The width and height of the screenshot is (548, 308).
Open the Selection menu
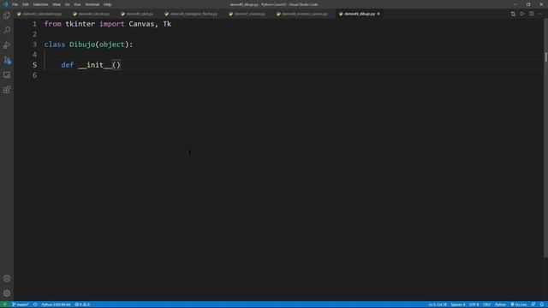point(40,4)
